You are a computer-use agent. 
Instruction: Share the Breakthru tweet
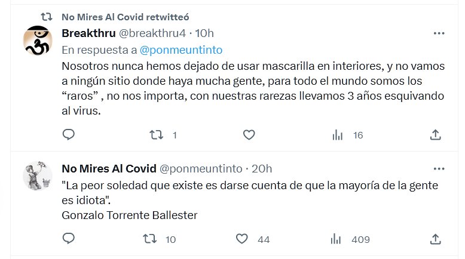436,135
